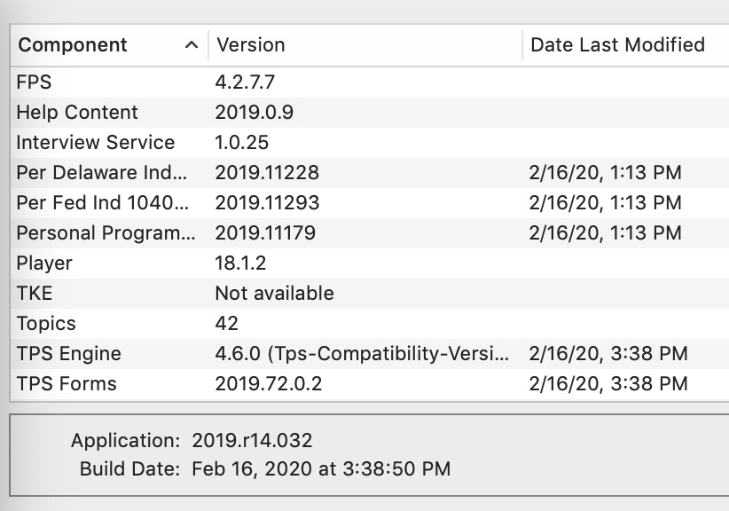Click version 2019.11293 cell

(x=267, y=203)
